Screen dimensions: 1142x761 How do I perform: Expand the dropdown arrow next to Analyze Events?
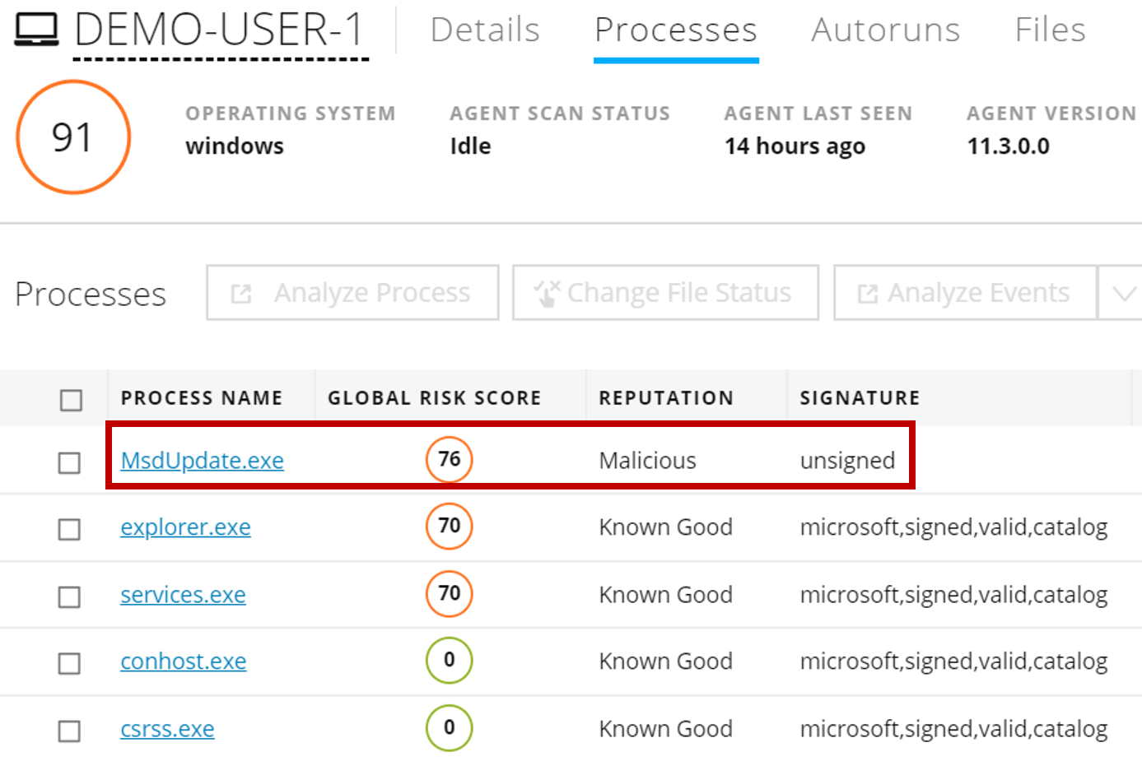click(x=1123, y=293)
